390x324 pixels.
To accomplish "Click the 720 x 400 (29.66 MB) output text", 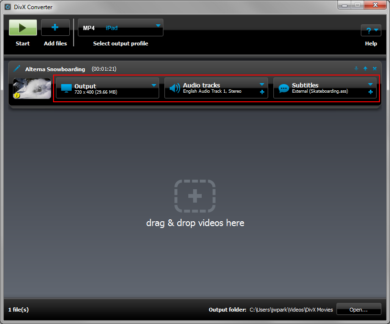I will tap(96, 92).
